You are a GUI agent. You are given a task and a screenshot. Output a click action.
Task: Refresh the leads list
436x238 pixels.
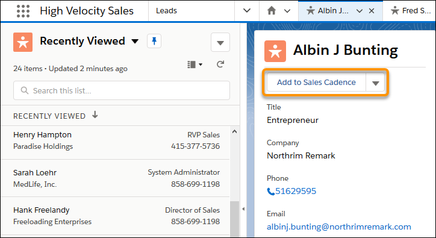point(220,64)
